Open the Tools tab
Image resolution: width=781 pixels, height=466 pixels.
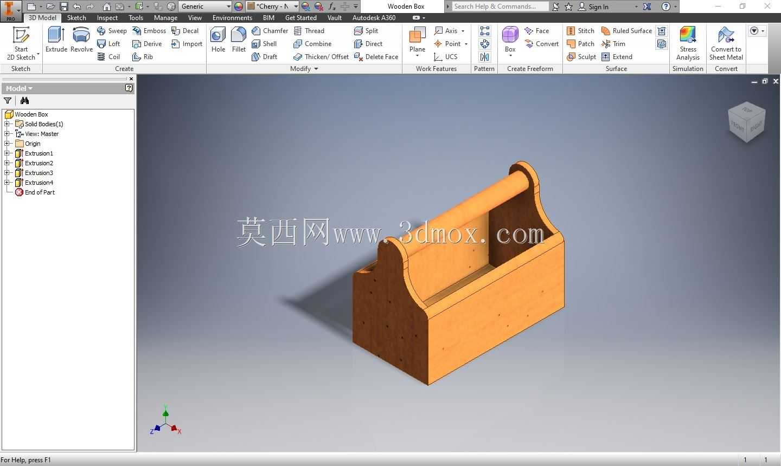(136, 18)
